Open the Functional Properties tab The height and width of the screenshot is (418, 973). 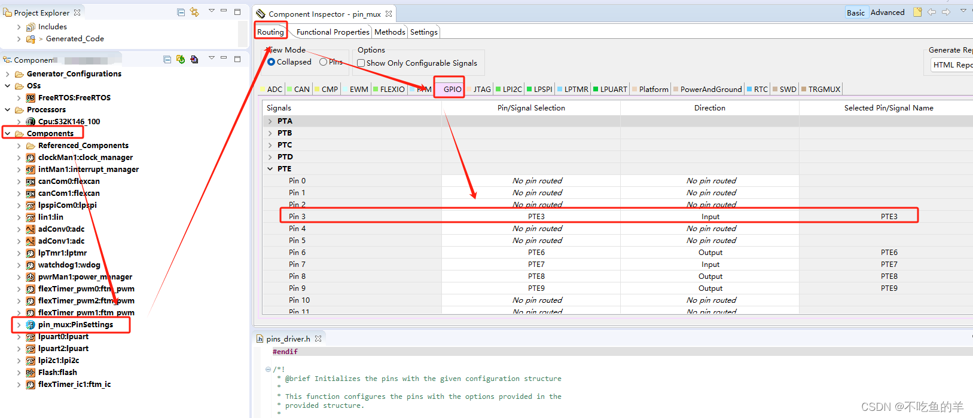pos(333,32)
